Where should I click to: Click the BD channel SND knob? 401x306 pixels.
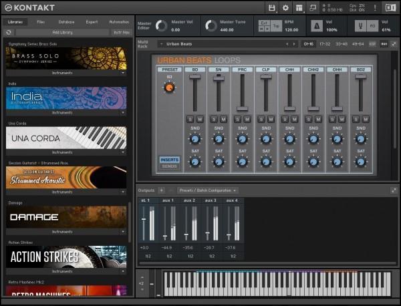tap(195, 139)
